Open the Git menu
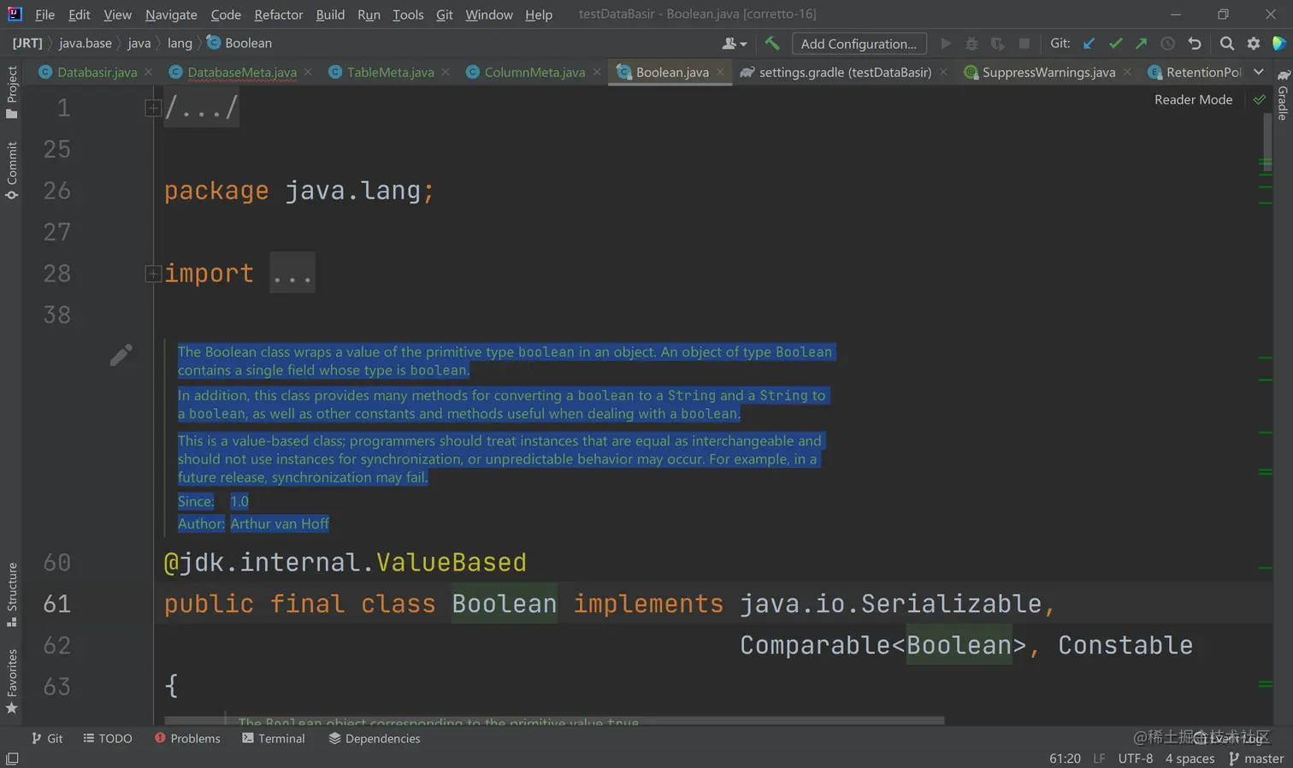The width and height of the screenshot is (1293, 768). [445, 15]
